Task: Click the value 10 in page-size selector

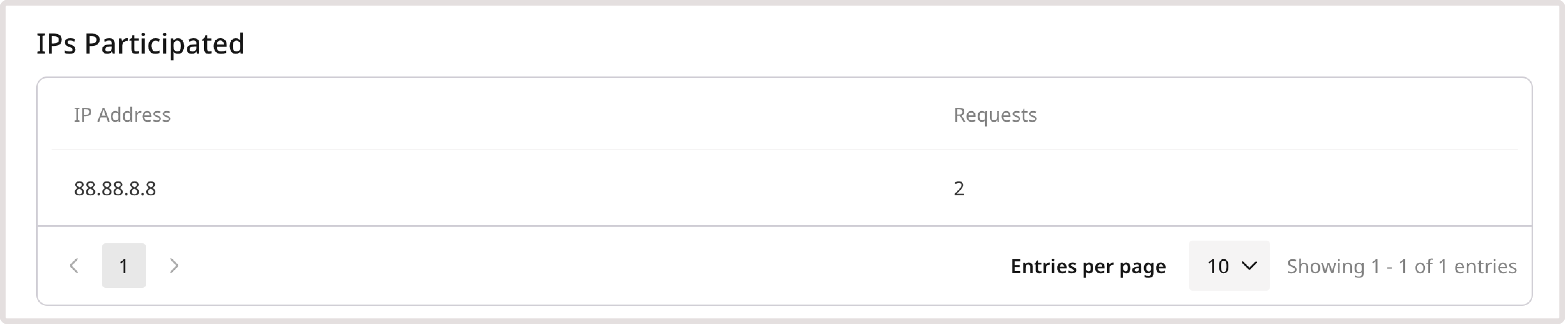Action: click(1218, 266)
